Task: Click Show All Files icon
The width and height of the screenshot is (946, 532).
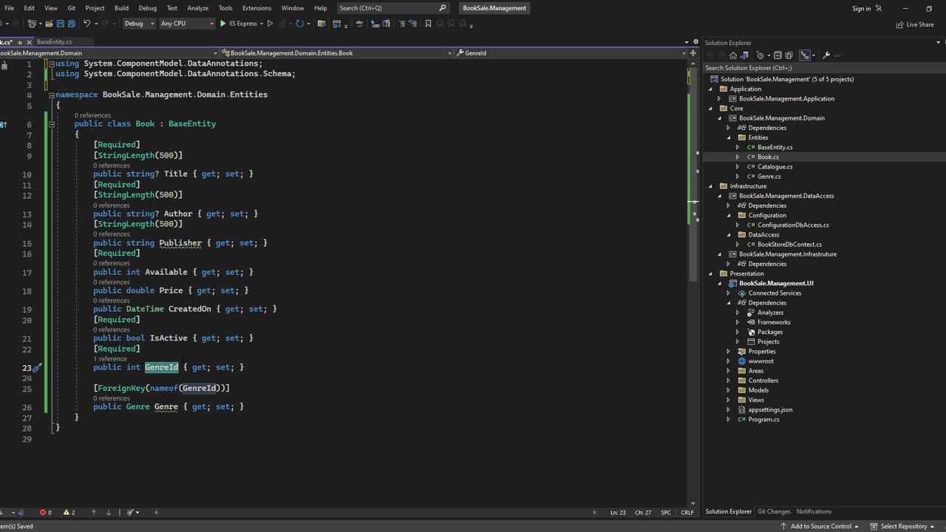Action: click(x=789, y=55)
